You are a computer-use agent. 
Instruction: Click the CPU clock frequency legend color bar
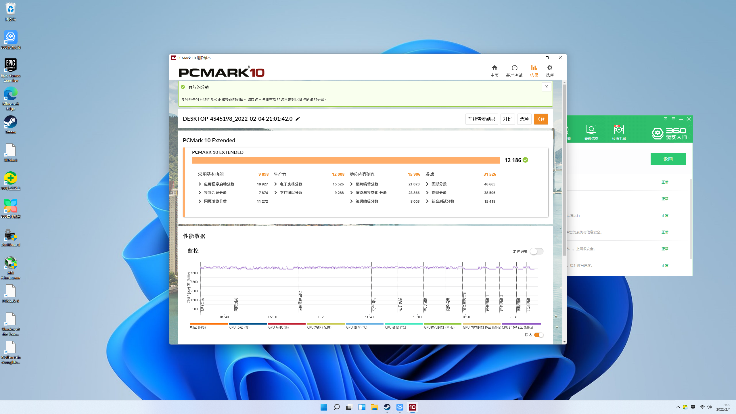point(521,324)
